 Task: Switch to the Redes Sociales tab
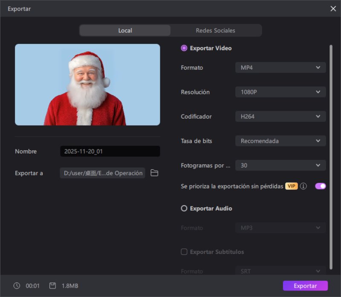215,30
